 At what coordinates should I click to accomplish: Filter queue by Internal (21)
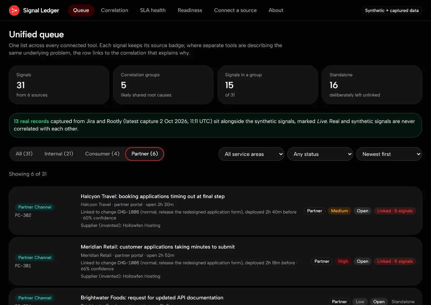point(59,154)
